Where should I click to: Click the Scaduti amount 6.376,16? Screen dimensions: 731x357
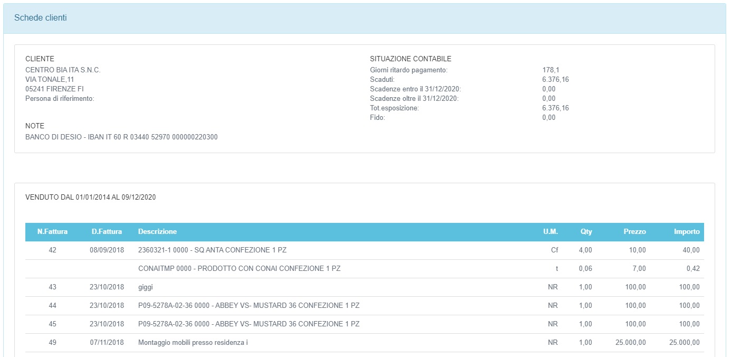(x=555, y=80)
